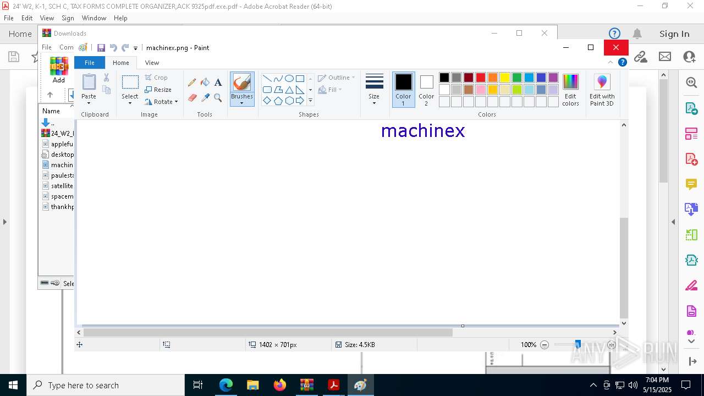Select the Text tool in Paint

[x=218, y=82]
